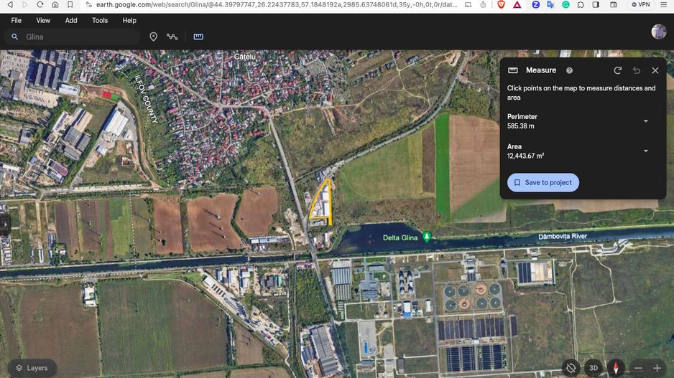Screen dimensions: 674x378
Task: Toggle the orbit rotation icon
Action: (x=571, y=368)
